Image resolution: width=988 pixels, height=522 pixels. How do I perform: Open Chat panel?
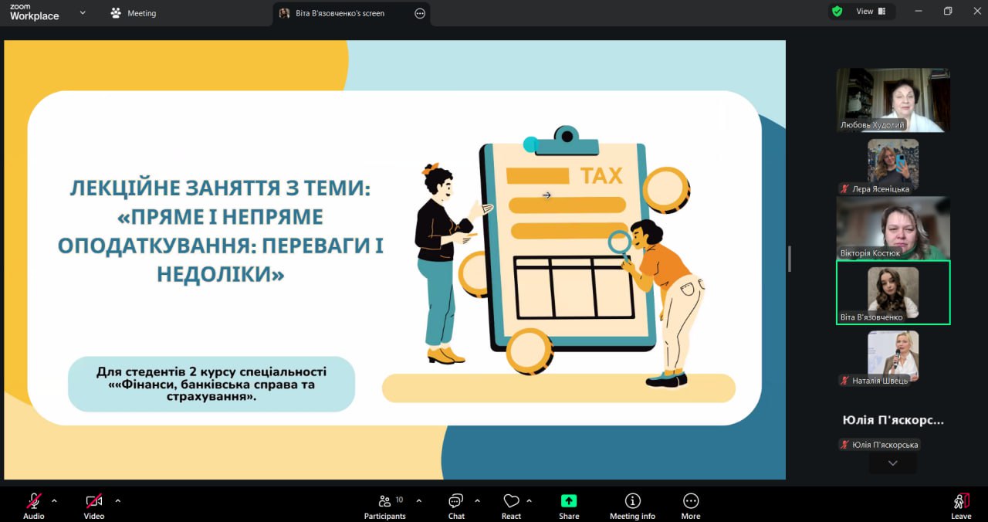(456, 506)
